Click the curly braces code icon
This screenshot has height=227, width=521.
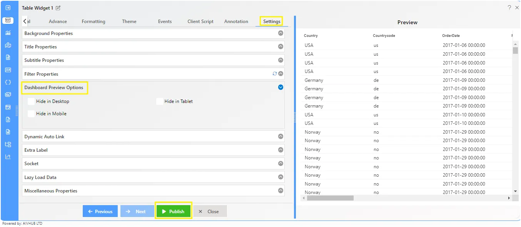point(8,82)
